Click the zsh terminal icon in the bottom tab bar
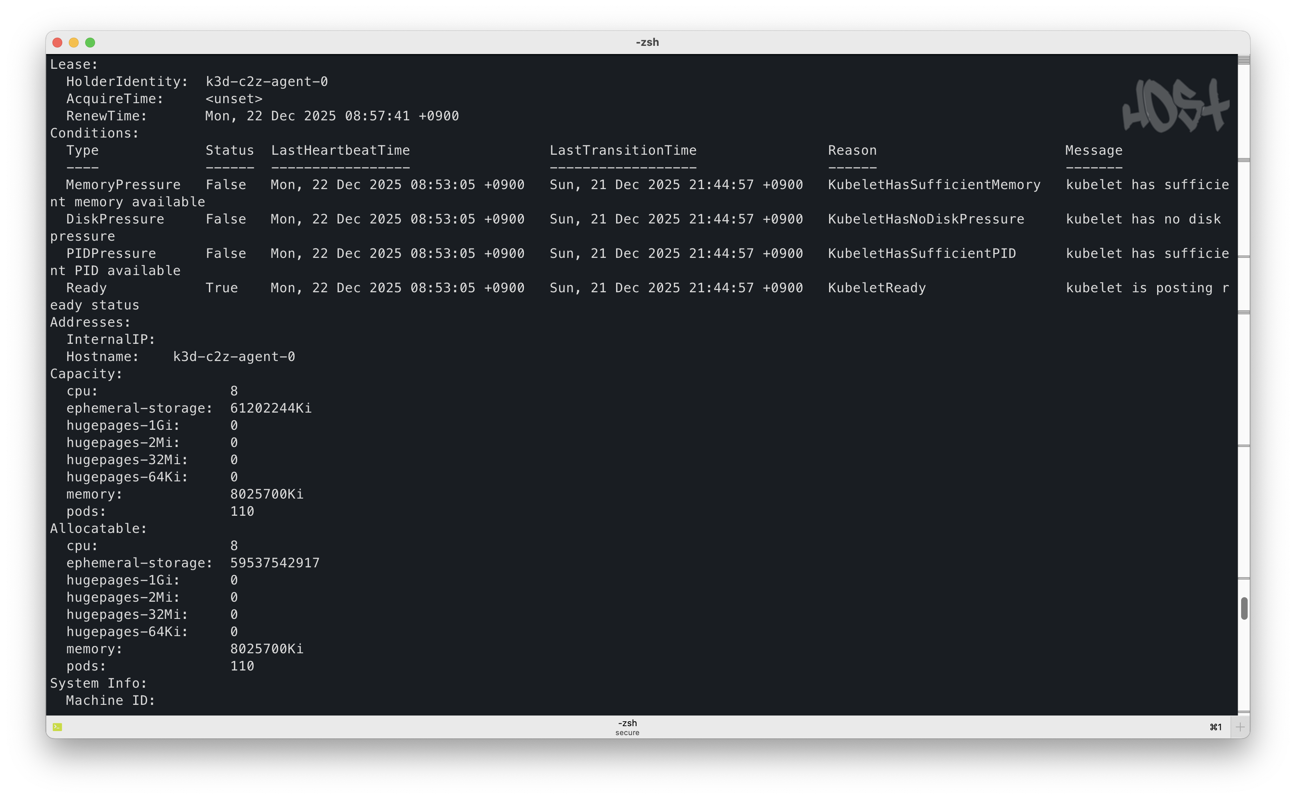The height and width of the screenshot is (799, 1296). click(x=58, y=727)
